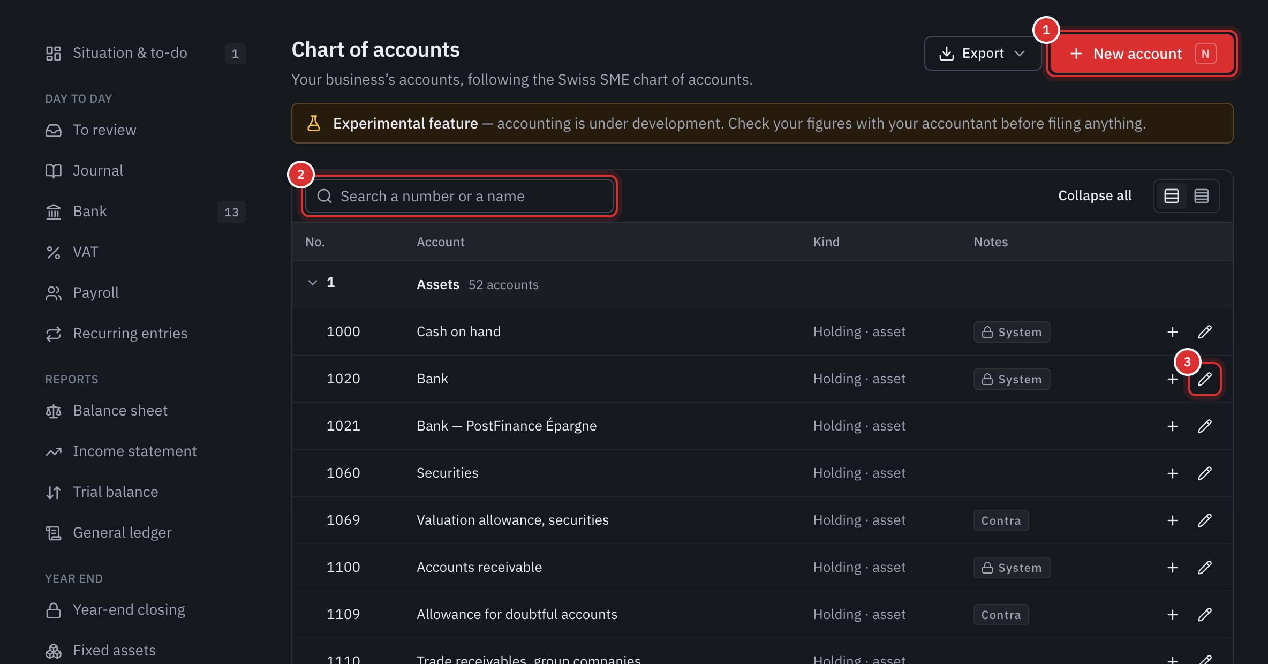
Task: Open Recurring entries
Action: click(x=145, y=334)
